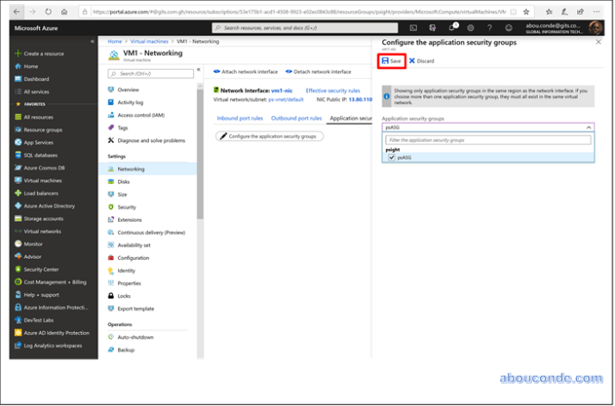Switch to Outbound port rules tab
The width and height of the screenshot is (615, 406).
tap(296, 118)
